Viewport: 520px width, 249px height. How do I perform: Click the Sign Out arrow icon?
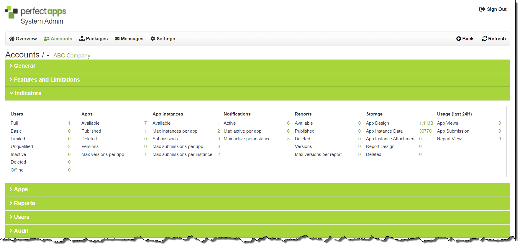[x=482, y=9]
